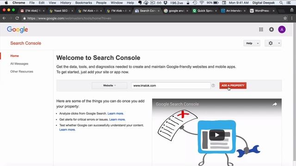Click the browser address bar
Screen dimensions: 296x166
[x=151, y=18]
